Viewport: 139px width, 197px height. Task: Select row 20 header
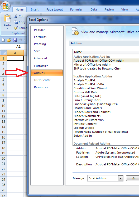[x=3, y=159]
